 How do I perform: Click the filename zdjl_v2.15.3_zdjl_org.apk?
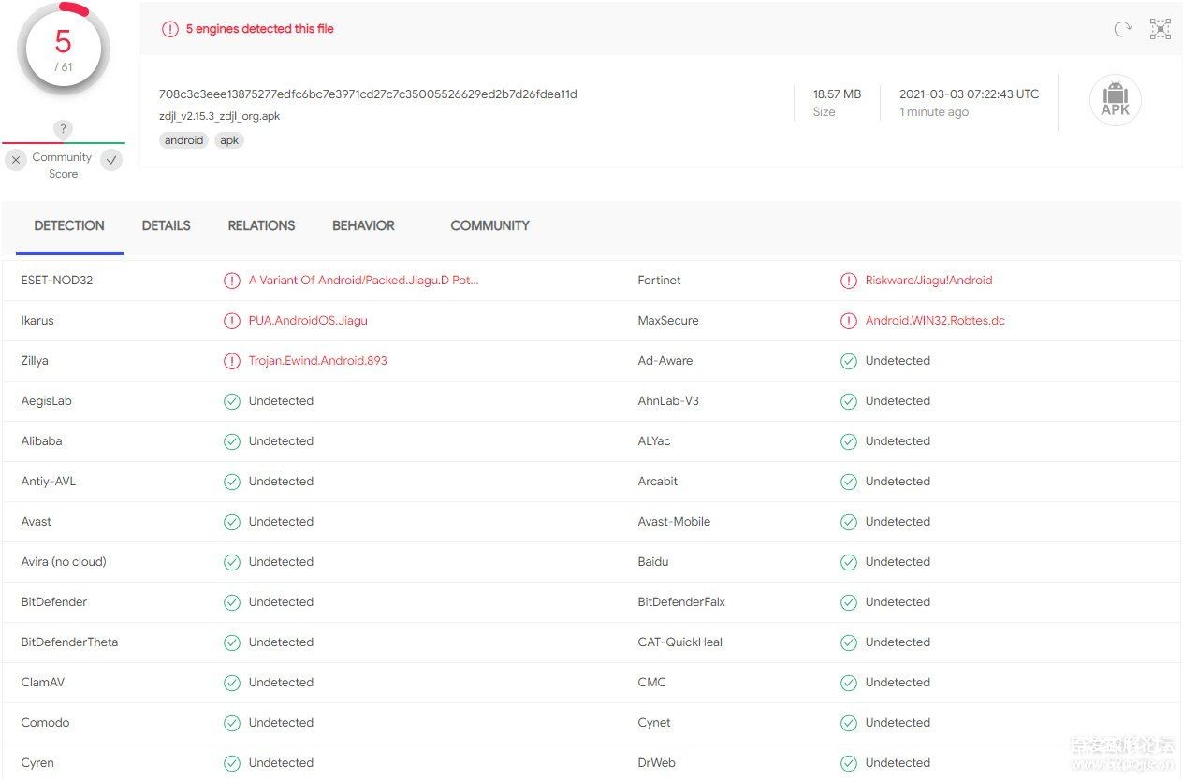219,116
